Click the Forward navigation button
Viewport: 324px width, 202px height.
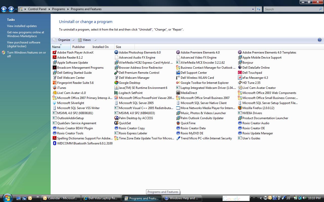point(11,9)
